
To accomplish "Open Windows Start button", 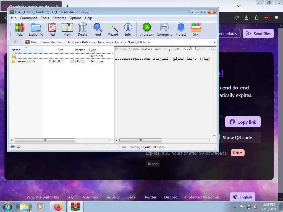I will (7, 206).
